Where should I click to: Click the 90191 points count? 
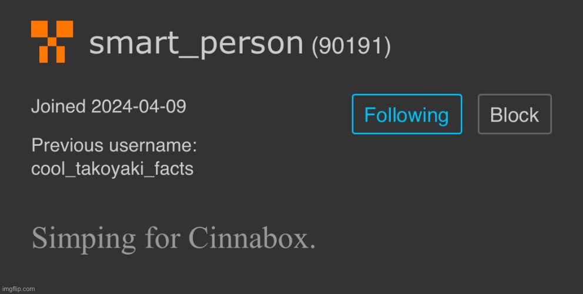click(x=351, y=46)
